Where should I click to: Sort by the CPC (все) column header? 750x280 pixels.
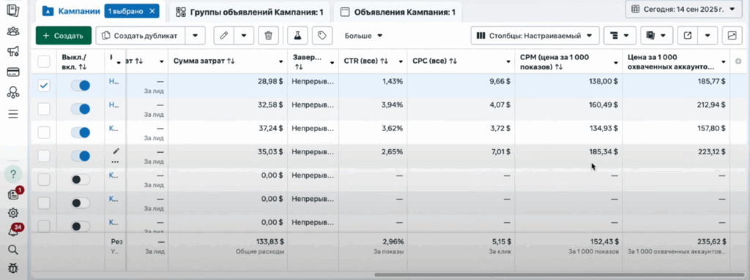tap(435, 61)
